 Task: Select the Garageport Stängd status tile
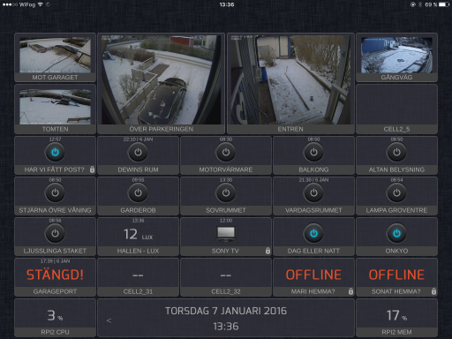point(55,277)
